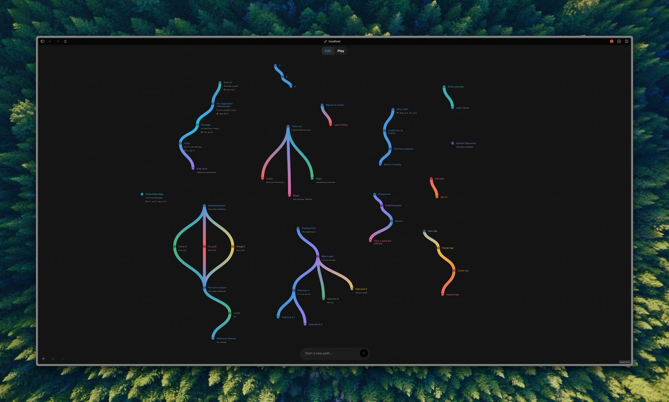
Task: Select the 'Group A' node
Action: pos(175,246)
